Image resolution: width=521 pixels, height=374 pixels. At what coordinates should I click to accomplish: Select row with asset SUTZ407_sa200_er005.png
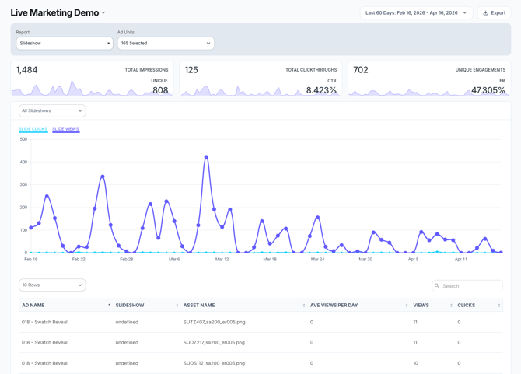(x=214, y=322)
